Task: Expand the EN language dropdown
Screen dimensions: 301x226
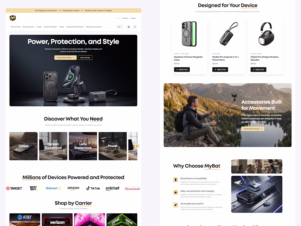Action: pyautogui.click(x=120, y=27)
